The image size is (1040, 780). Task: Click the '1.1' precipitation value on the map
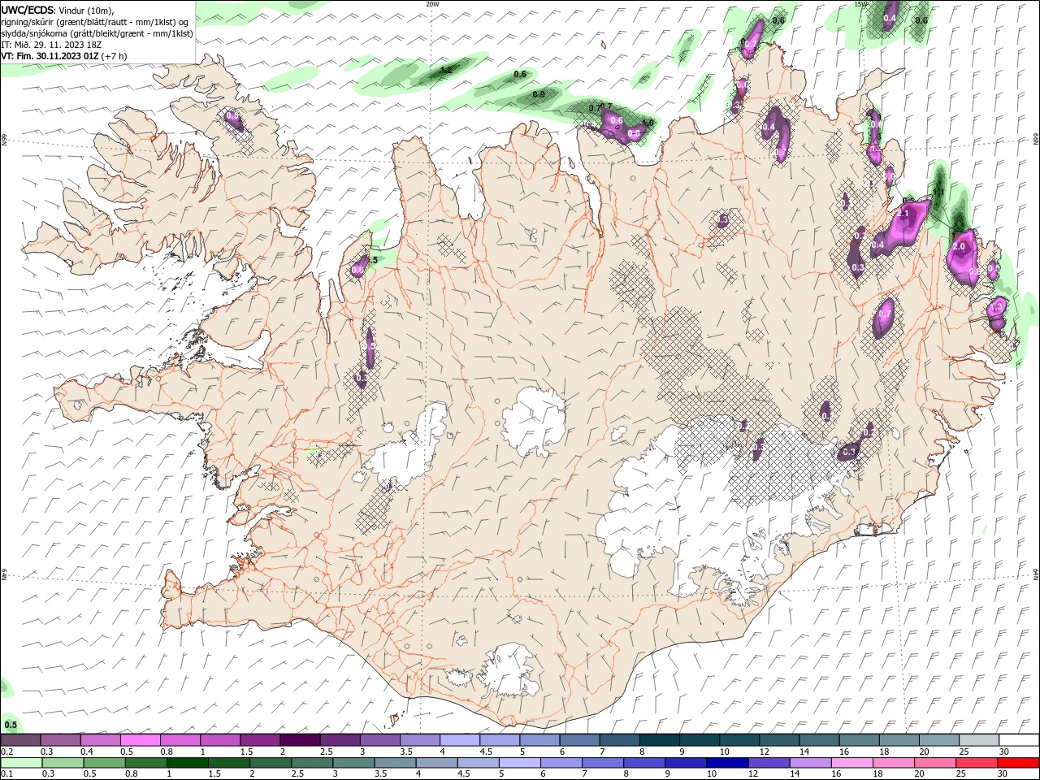point(938,193)
